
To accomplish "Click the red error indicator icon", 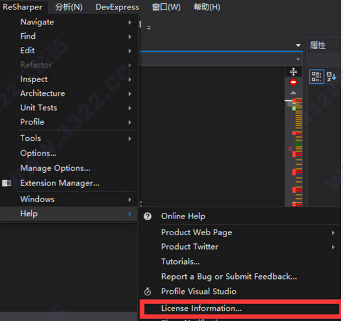I will pyautogui.click(x=294, y=83).
